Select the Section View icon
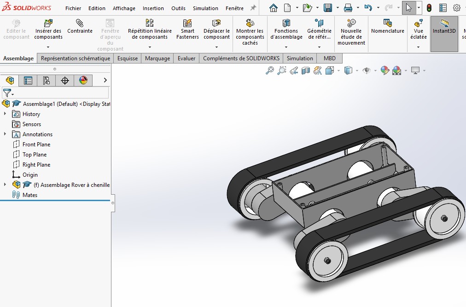This screenshot has width=466, height=307. point(305,70)
